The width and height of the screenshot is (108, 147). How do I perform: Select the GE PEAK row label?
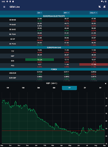click(x=13, y=44)
